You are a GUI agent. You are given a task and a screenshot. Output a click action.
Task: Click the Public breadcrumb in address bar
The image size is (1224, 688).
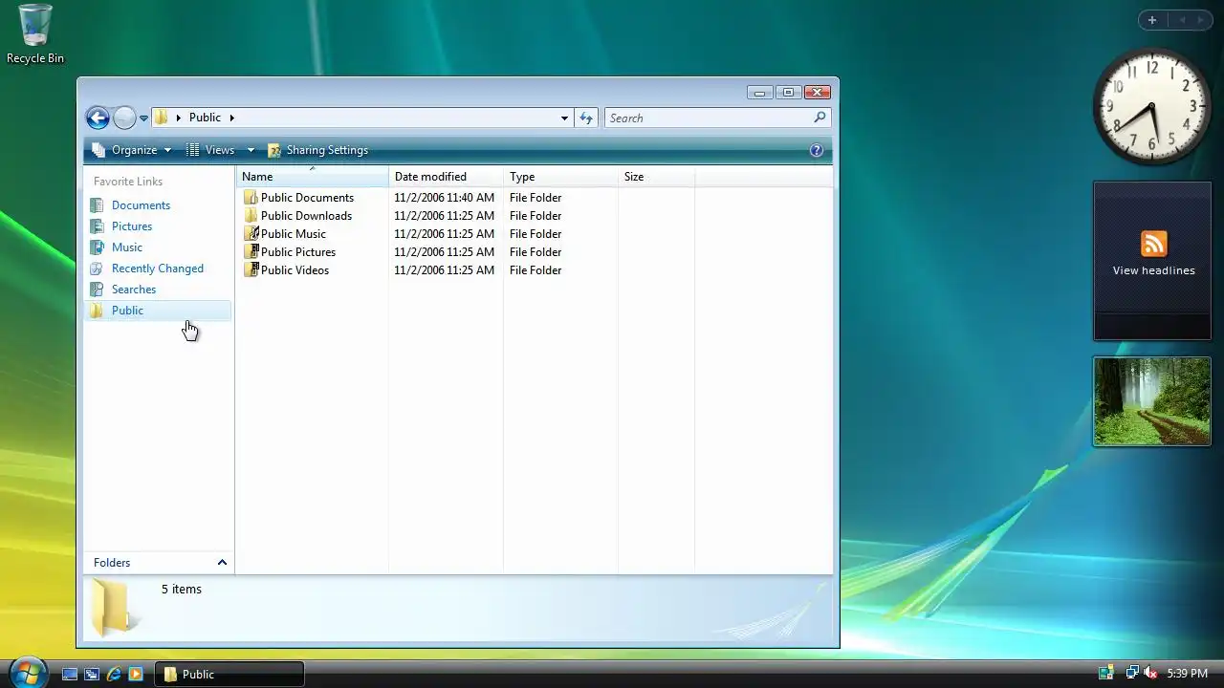(205, 118)
